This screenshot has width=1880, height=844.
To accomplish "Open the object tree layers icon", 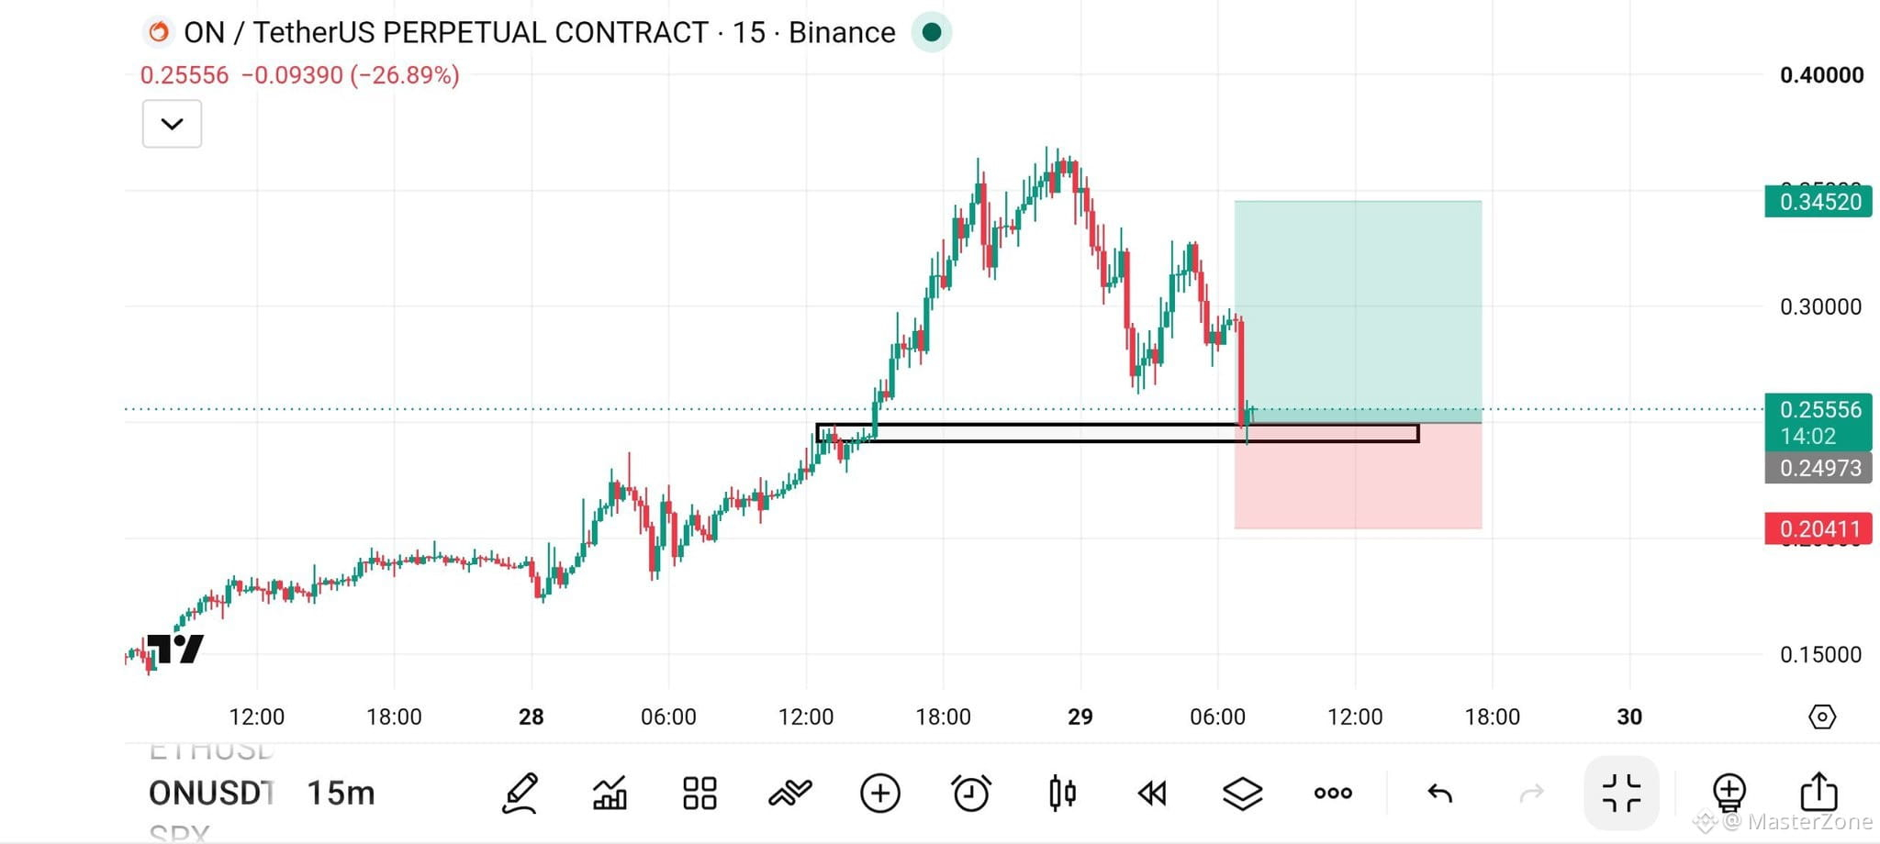I will point(1242,794).
